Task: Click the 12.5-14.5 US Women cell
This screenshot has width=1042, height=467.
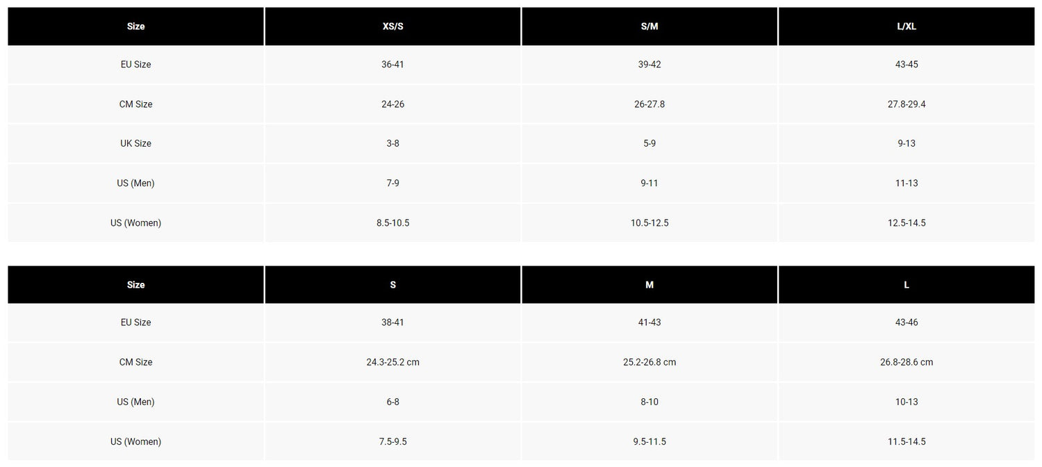Action: (907, 223)
